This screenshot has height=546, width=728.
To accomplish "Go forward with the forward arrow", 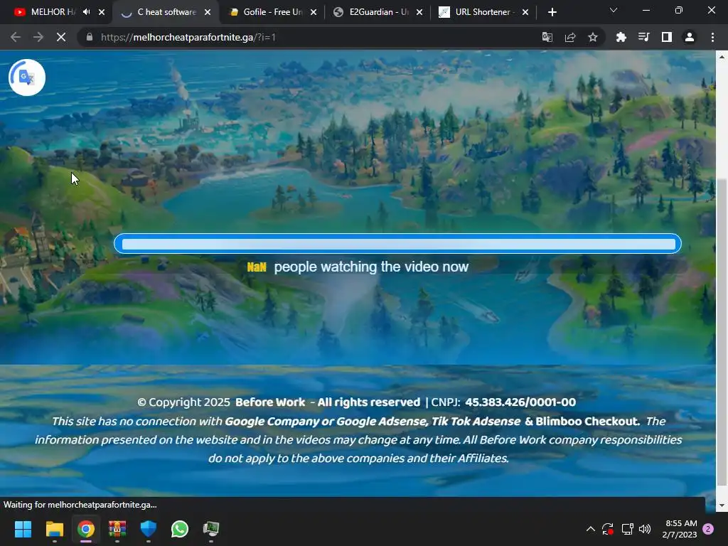I will tap(38, 37).
